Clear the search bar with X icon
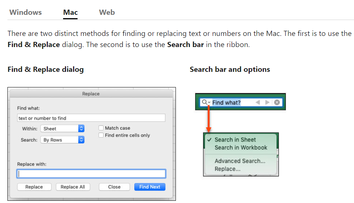 pos(277,103)
